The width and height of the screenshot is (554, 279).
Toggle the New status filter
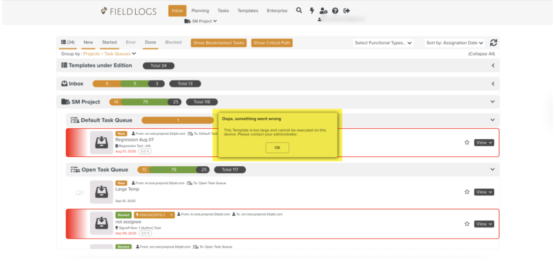pyautogui.click(x=88, y=42)
